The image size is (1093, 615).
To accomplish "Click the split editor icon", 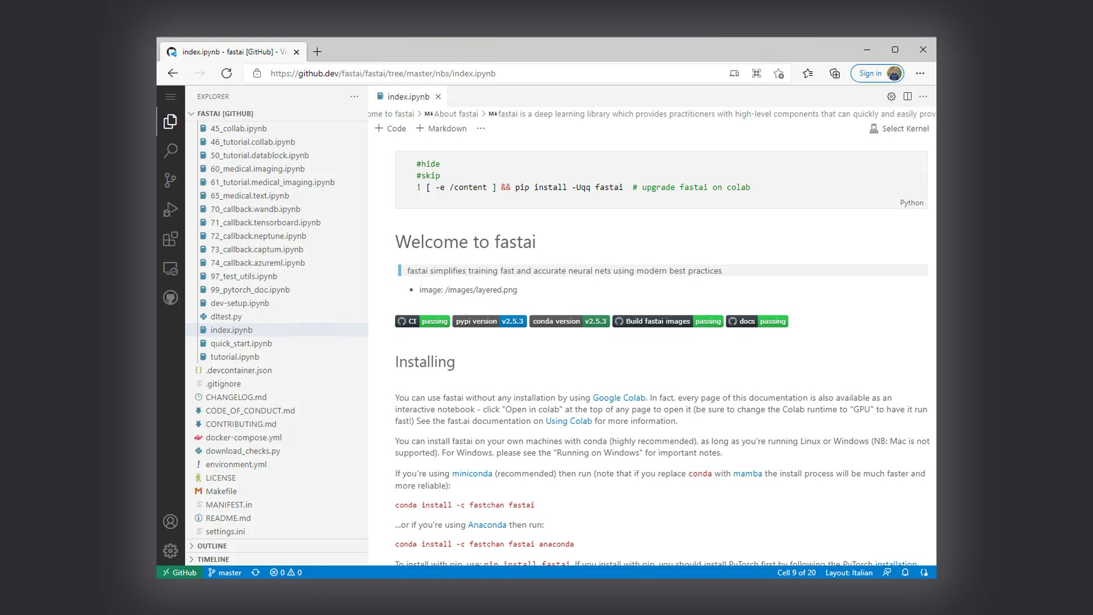I will click(907, 97).
